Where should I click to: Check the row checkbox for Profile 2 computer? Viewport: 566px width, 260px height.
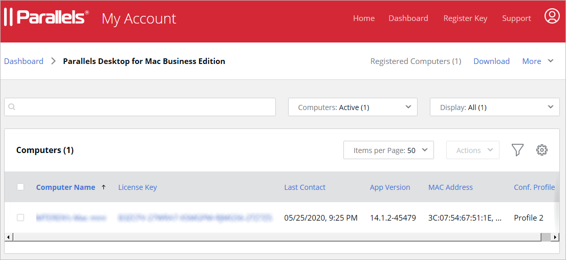(20, 218)
